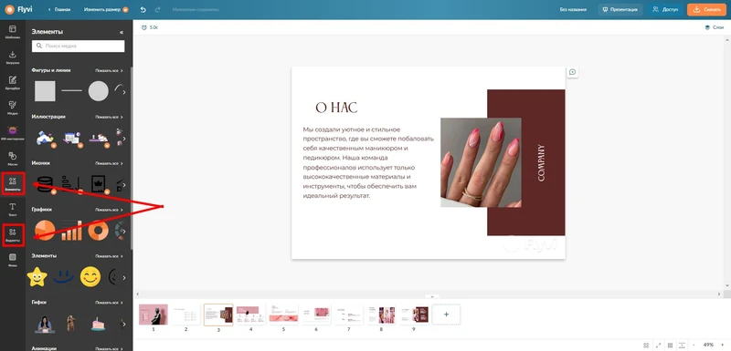Insert the crown certificate icon
The height and width of the screenshot is (351, 731).
click(99, 184)
